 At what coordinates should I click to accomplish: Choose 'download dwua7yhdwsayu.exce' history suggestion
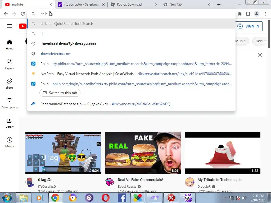tap(131, 44)
